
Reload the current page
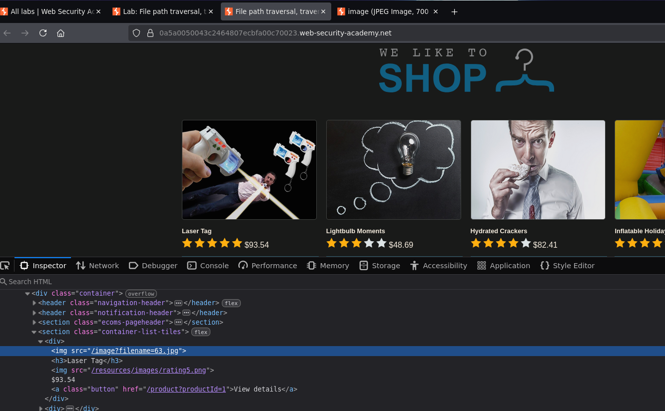click(43, 33)
